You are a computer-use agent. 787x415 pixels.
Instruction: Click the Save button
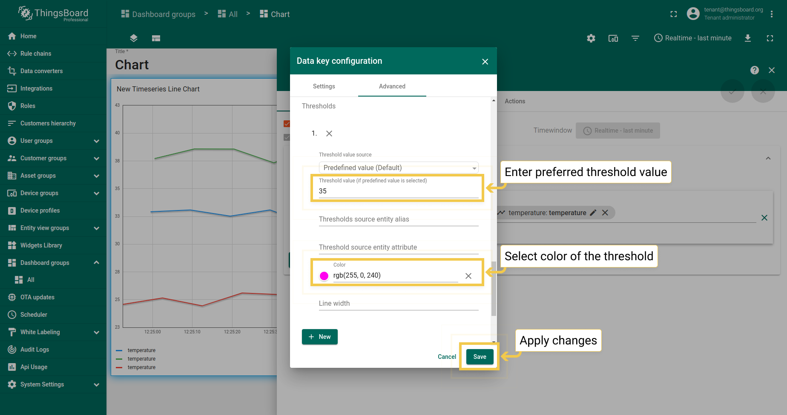(x=480, y=357)
